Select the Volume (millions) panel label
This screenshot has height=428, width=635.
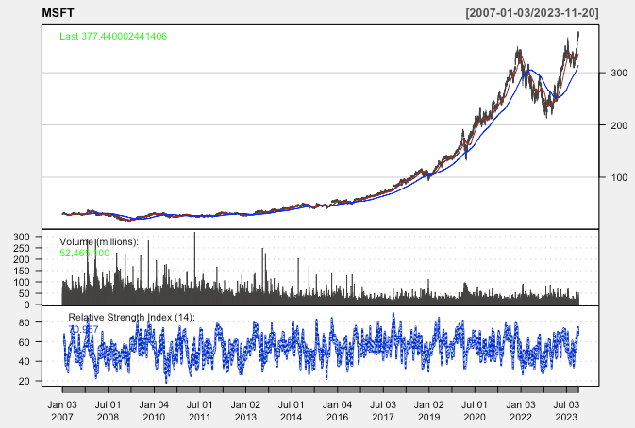click(99, 241)
